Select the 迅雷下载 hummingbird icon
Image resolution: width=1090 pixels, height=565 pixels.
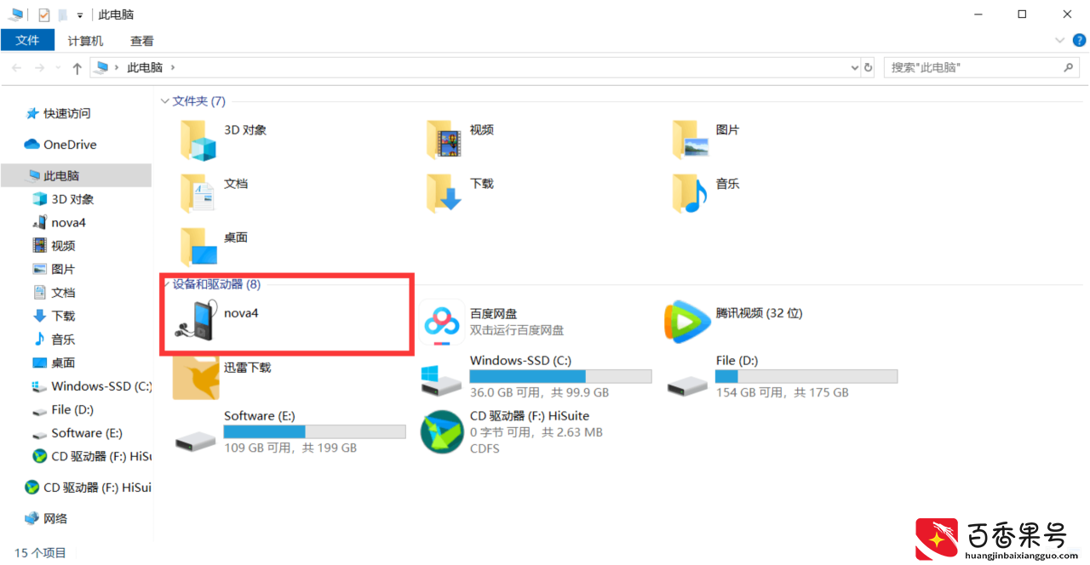[x=197, y=378]
